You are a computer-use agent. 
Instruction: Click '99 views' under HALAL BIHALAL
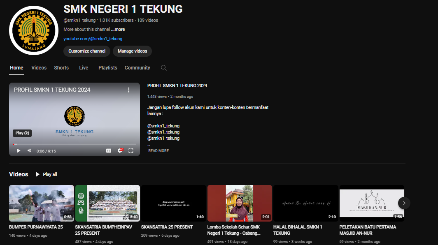(x=280, y=242)
